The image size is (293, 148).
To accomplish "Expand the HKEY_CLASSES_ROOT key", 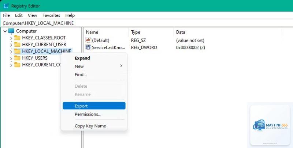I will point(11,38).
